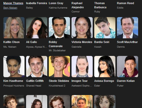Open Steele Stebbins' photo
The width and height of the screenshot is (142, 108).
click(59, 67)
